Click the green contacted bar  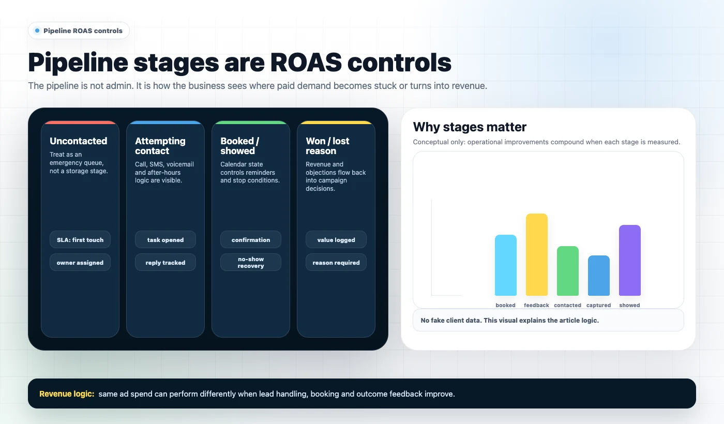[568, 271]
